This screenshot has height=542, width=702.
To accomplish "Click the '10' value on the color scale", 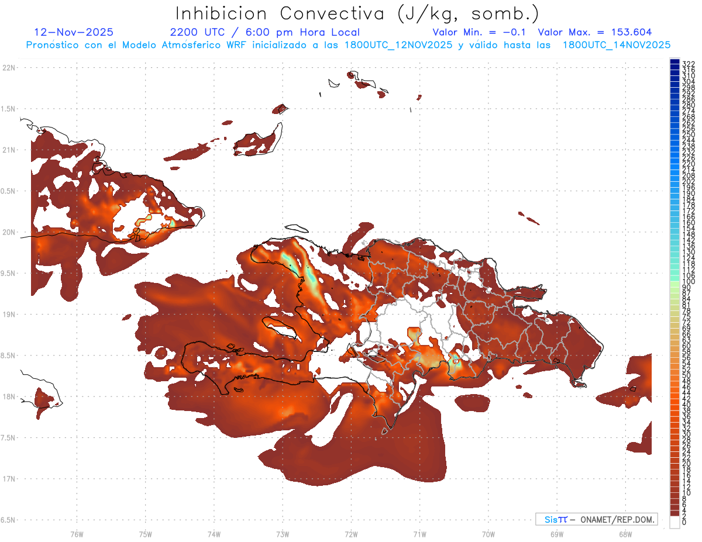I will point(686,493).
